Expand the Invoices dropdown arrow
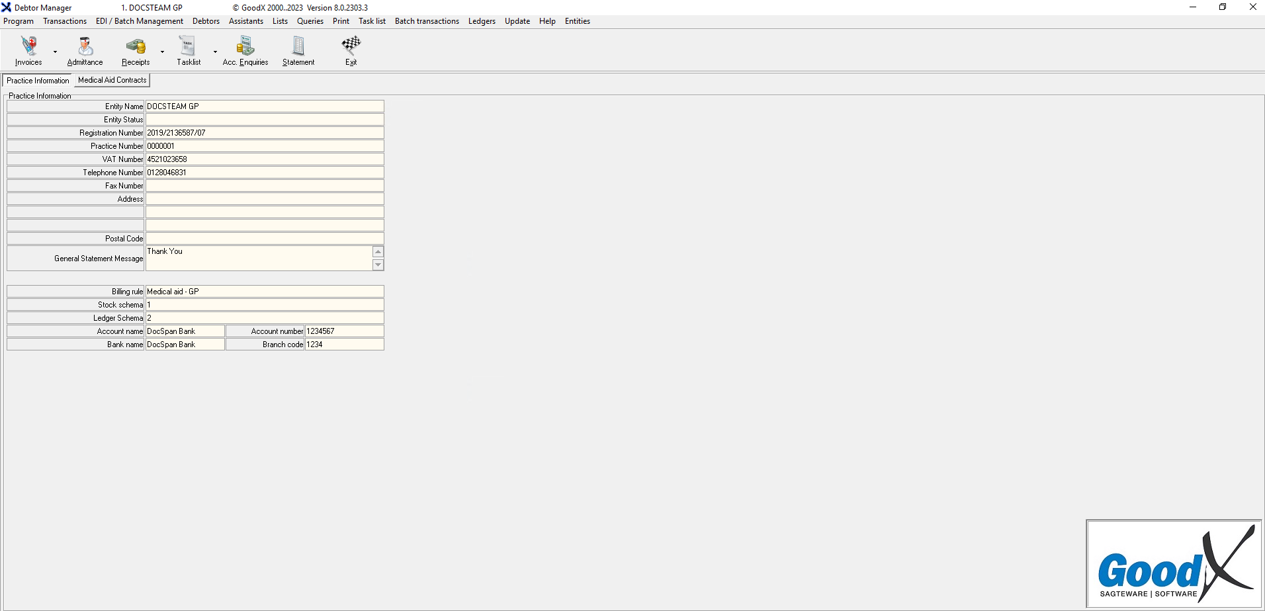This screenshot has height=611, width=1265. click(55, 52)
